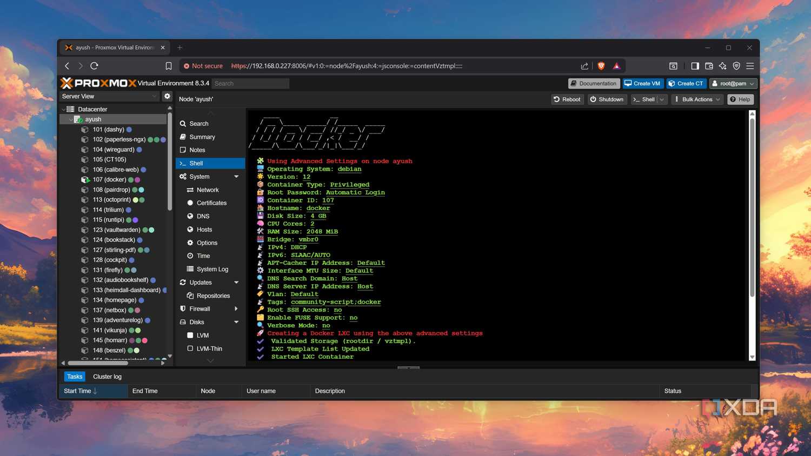Open Help for the node view

(740, 99)
